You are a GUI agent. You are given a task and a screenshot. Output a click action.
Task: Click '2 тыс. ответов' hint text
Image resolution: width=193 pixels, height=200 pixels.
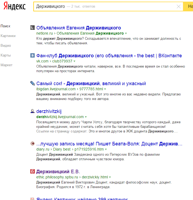[x=83, y=6]
